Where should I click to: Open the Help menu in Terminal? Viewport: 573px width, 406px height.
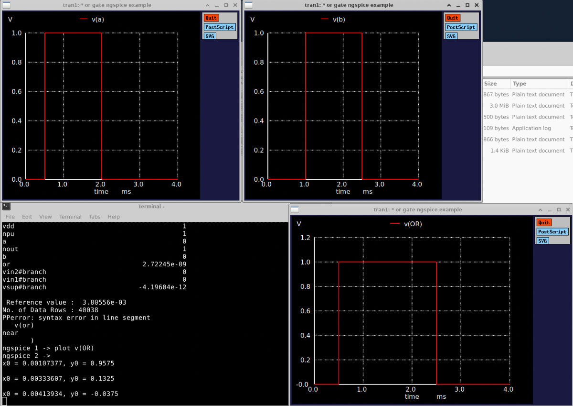pos(114,217)
